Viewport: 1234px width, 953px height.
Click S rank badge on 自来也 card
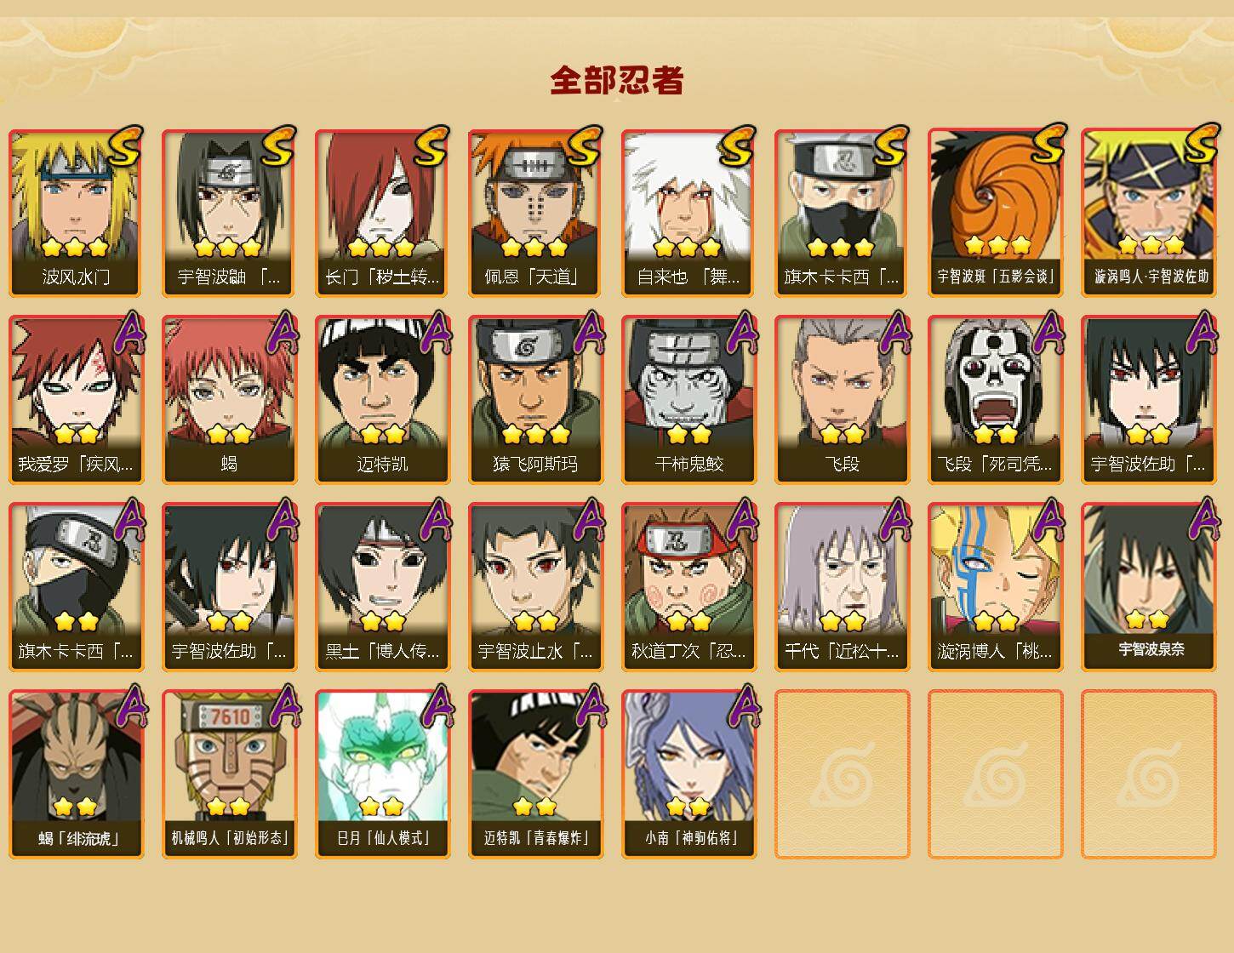[737, 146]
